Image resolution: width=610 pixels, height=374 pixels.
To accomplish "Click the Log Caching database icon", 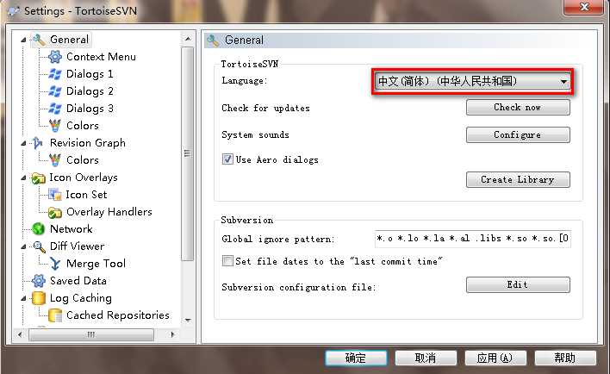I will [x=38, y=297].
